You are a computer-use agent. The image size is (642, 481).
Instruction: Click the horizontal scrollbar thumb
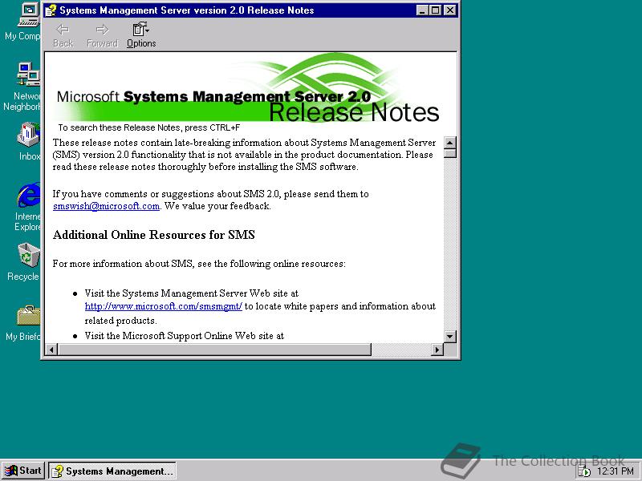pos(214,350)
